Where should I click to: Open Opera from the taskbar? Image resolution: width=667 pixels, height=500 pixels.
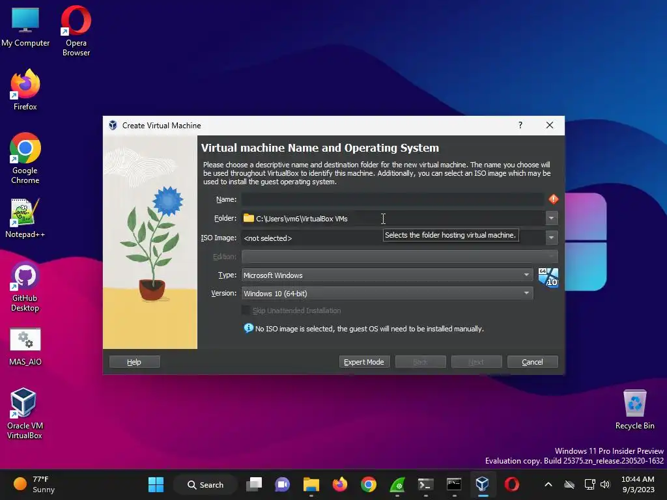(511, 484)
